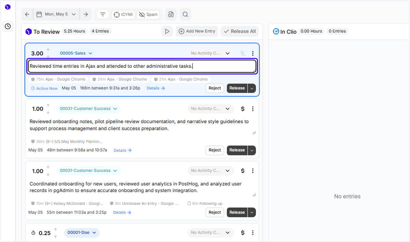The width and height of the screenshot is (410, 242).
Task: Open the clock timesheet sidebar icon
Action: (8, 26)
